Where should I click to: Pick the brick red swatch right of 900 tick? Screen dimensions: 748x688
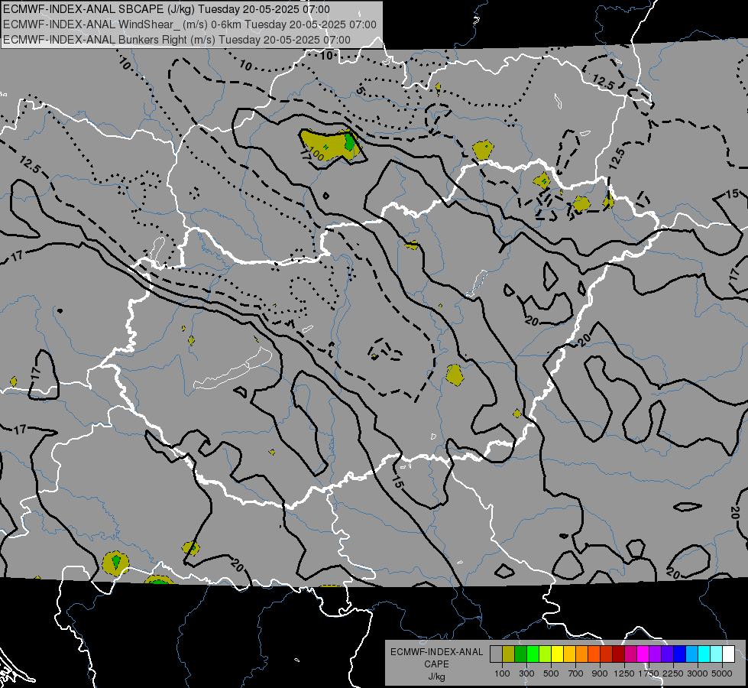607,654
